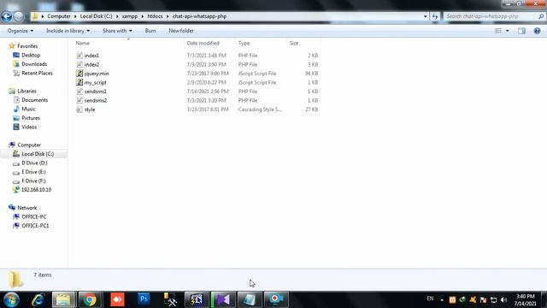The height and width of the screenshot is (308, 547).
Task: Open the screen recorder taskbar icon
Action: pos(276,299)
